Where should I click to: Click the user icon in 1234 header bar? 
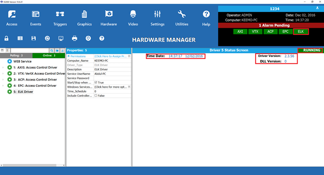point(317,8)
